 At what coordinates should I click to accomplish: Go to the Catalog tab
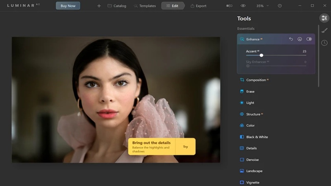(117, 6)
